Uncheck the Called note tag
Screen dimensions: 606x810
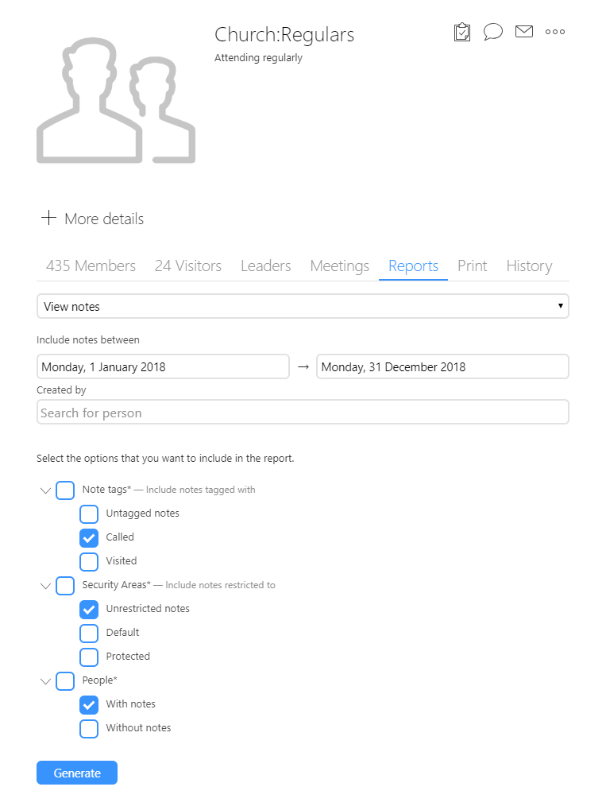pos(89,537)
